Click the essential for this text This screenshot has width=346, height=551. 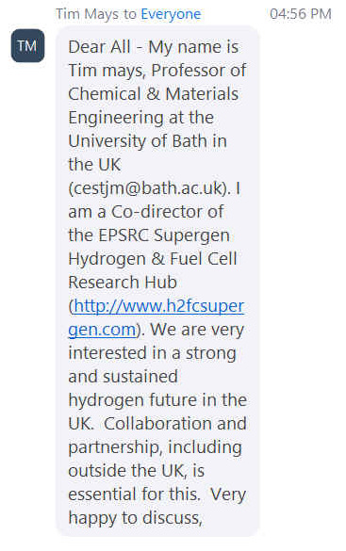click(134, 494)
